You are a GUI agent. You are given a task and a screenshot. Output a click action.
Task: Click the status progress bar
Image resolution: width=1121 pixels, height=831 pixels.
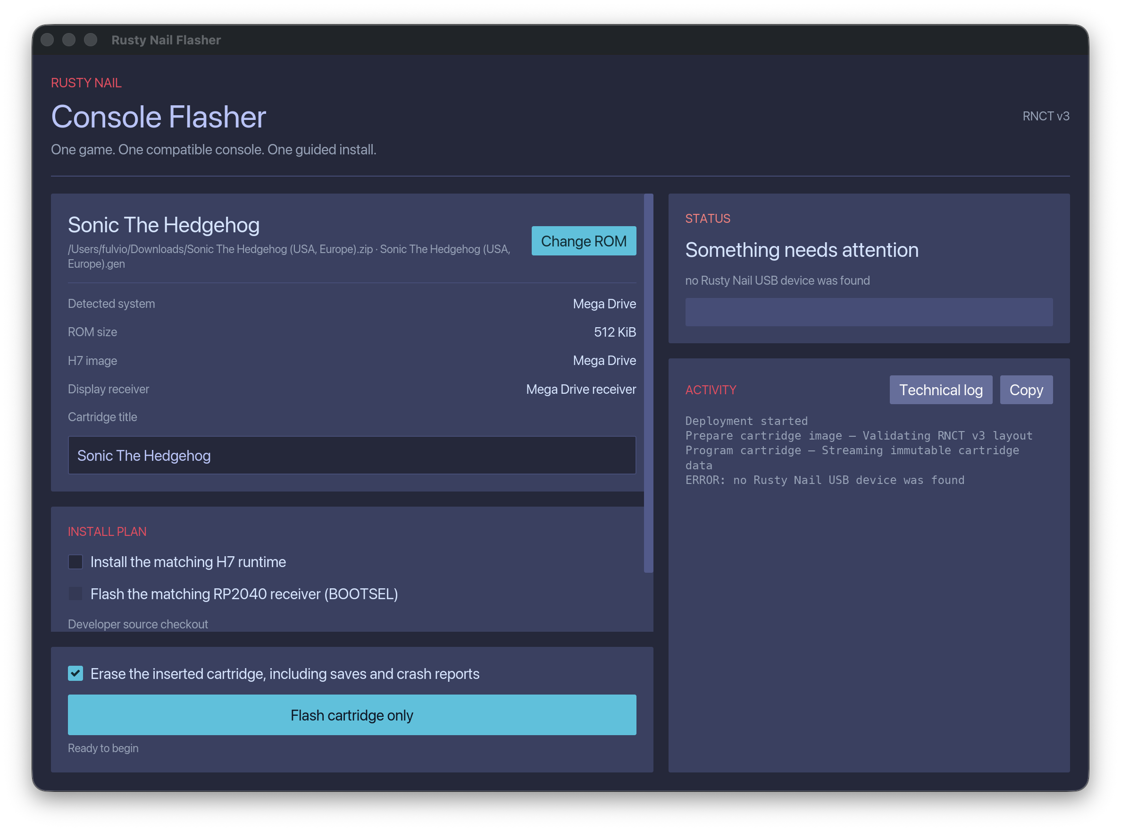868,312
